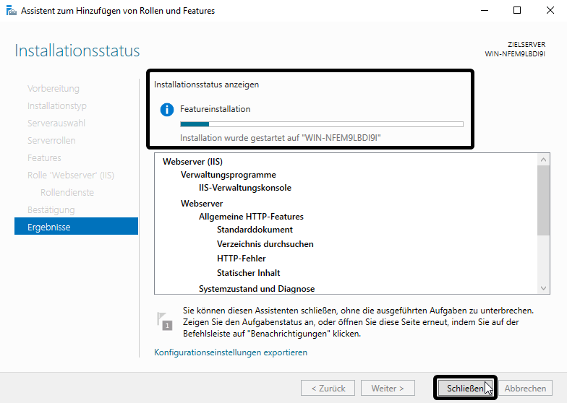This screenshot has width=567, height=403.
Task: Click the Weiter button
Action: [x=388, y=389]
